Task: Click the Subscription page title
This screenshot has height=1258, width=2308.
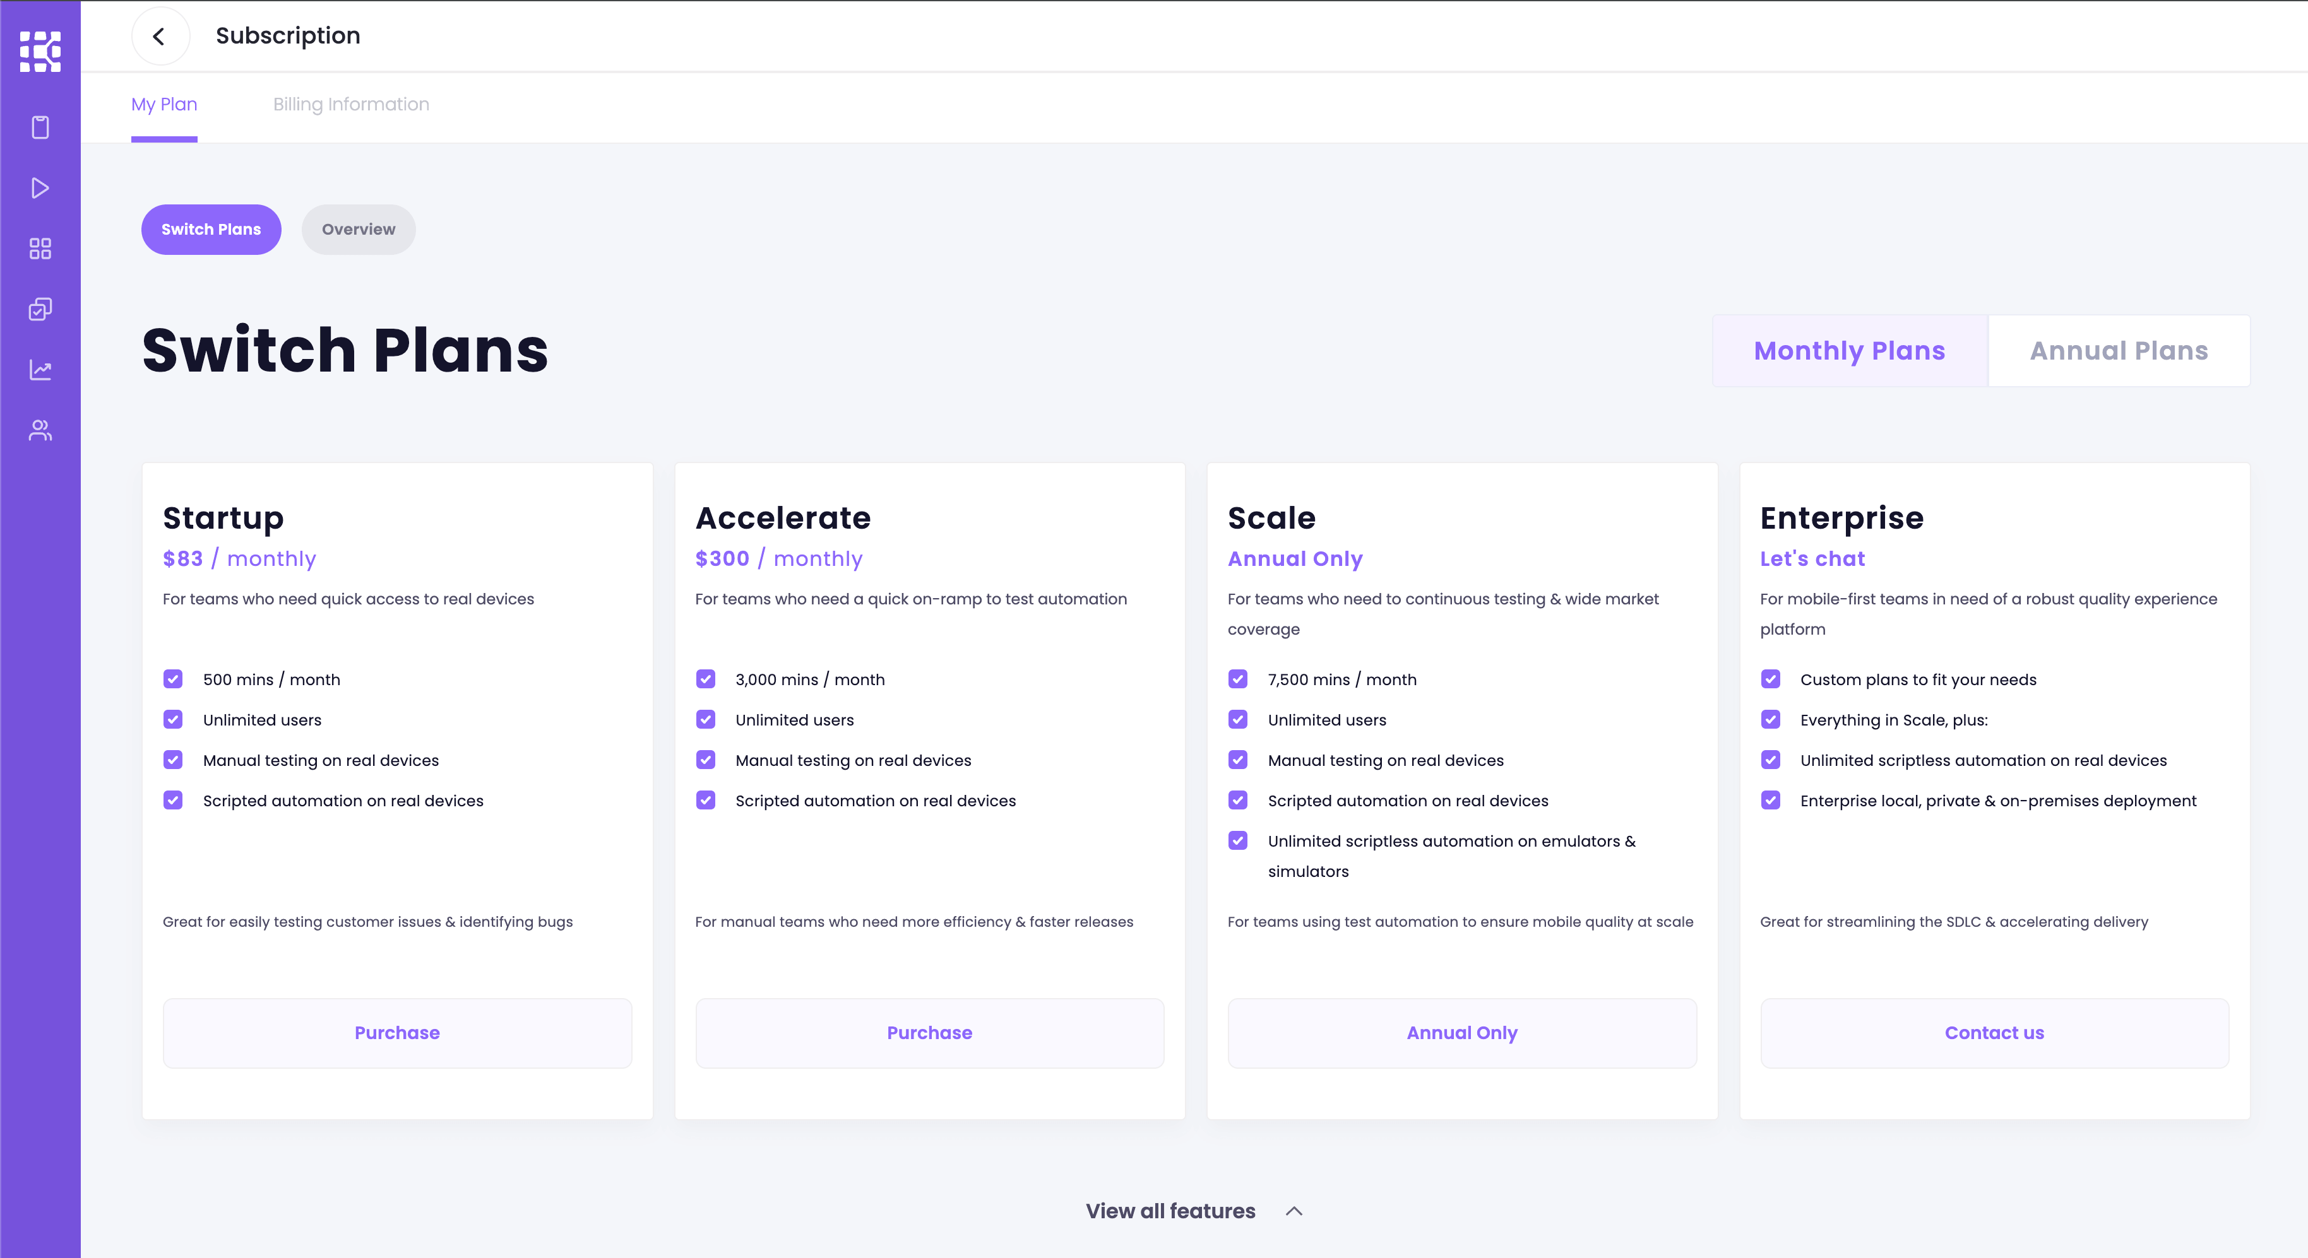Action: pos(288,36)
